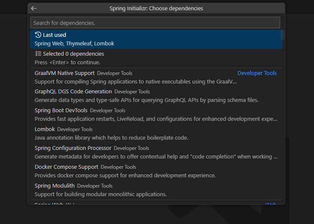This screenshot has width=314, height=224.
Task: Click 'Provides fast application restarts' description
Action: pos(156,119)
